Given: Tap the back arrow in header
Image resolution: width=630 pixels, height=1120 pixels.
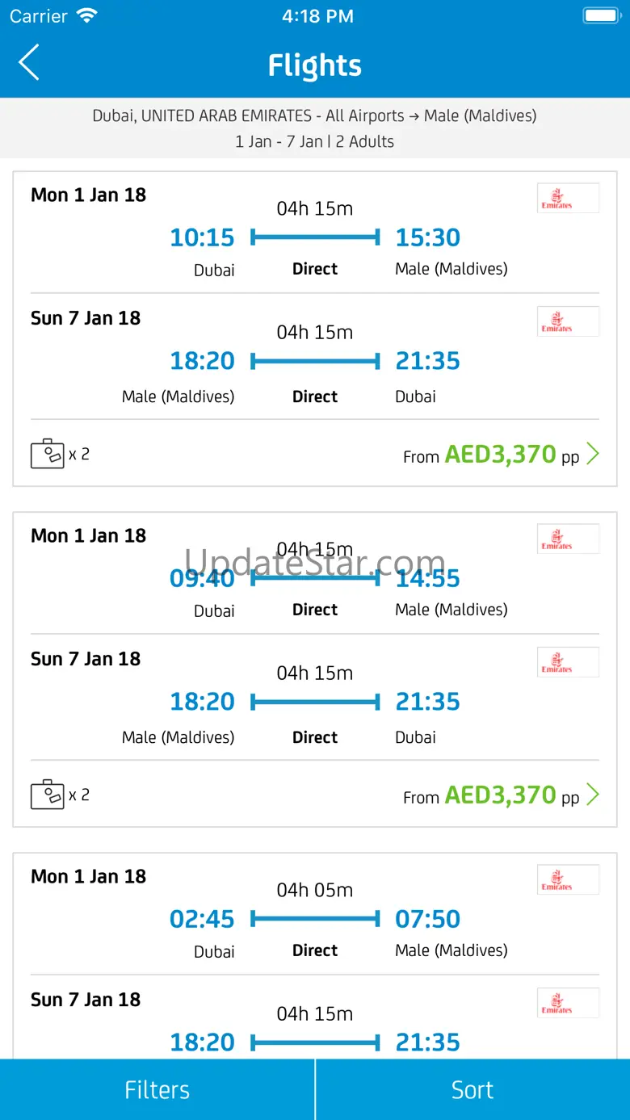Looking at the screenshot, I should pos(29,63).
